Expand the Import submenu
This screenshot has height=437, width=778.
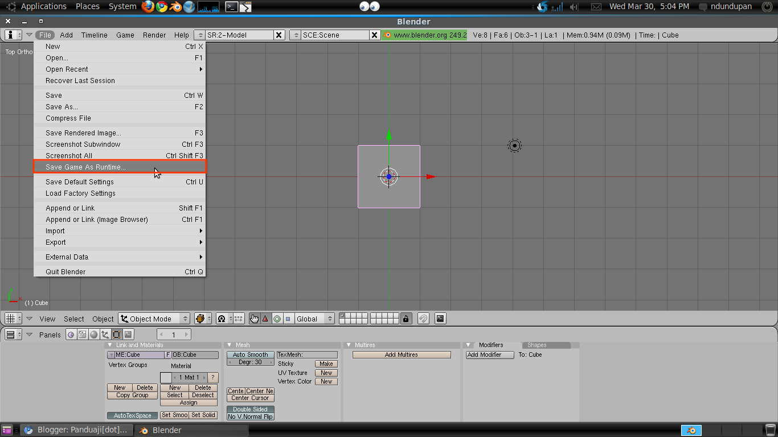tap(120, 231)
